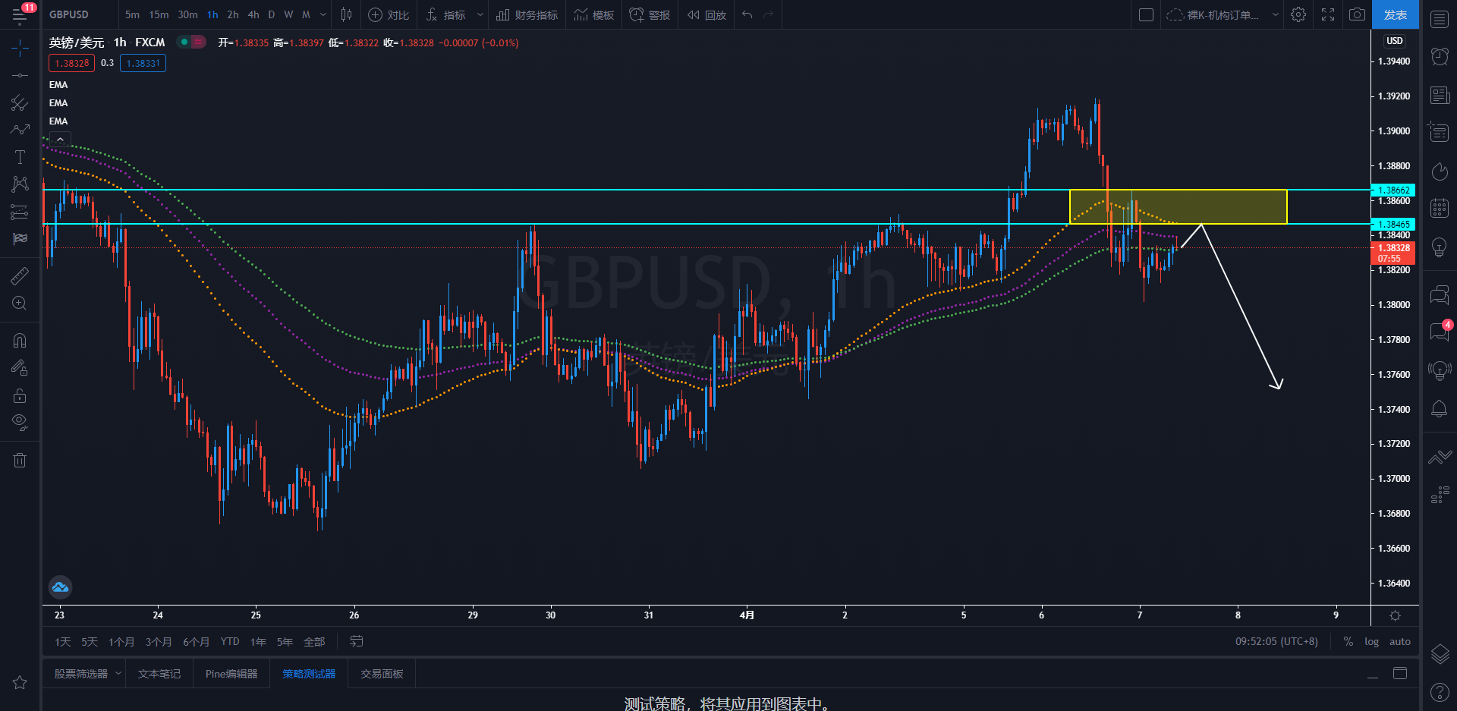The width and height of the screenshot is (1457, 711).
Task: Click the blue 发表 publish button
Action: point(1395,15)
